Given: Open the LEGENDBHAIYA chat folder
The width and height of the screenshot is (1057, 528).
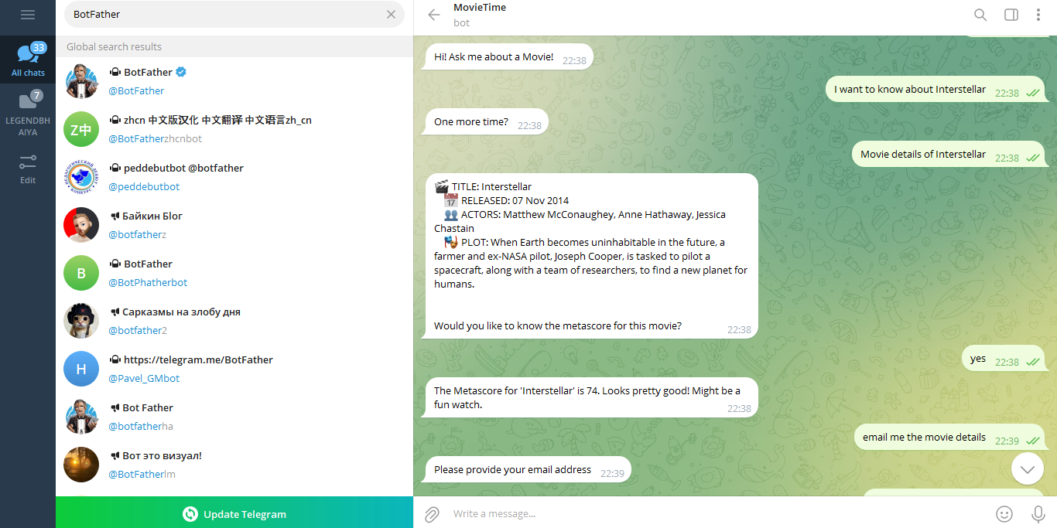Looking at the screenshot, I should pyautogui.click(x=28, y=114).
